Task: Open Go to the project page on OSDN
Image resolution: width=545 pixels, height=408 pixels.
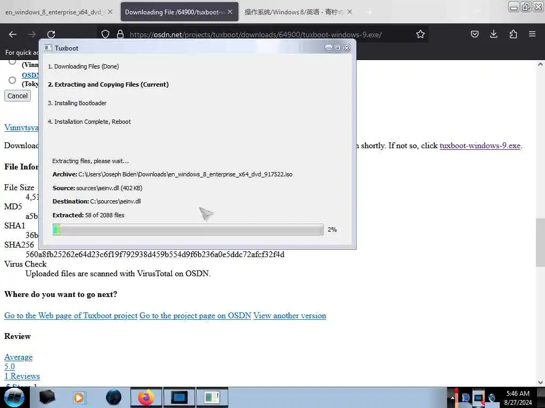Action: (195, 316)
